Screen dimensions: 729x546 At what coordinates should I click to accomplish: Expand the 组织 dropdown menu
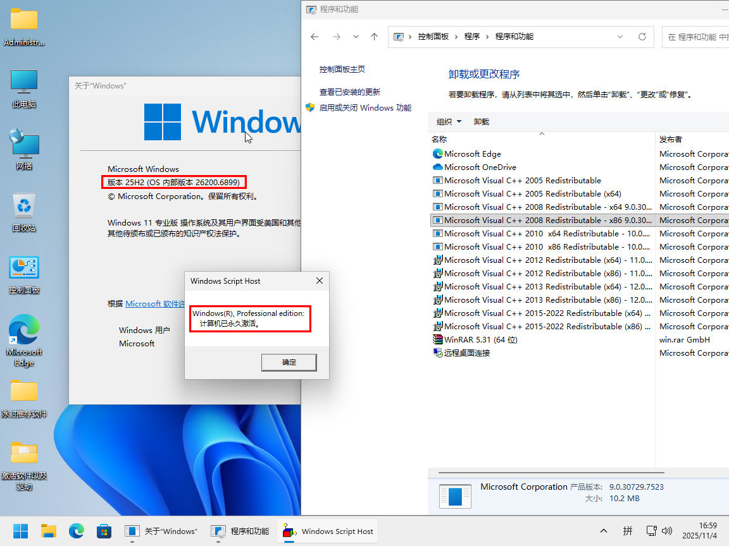pos(449,121)
